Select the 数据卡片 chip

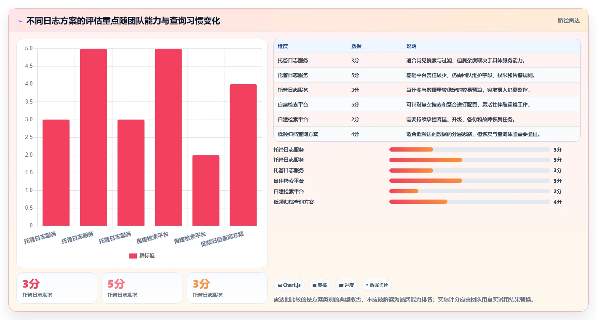tap(377, 285)
